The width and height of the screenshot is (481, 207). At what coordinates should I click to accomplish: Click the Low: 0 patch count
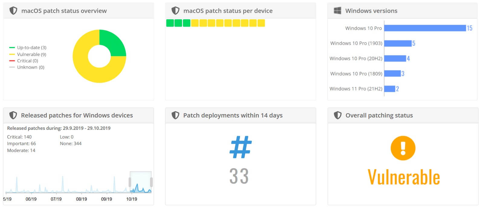(67, 137)
